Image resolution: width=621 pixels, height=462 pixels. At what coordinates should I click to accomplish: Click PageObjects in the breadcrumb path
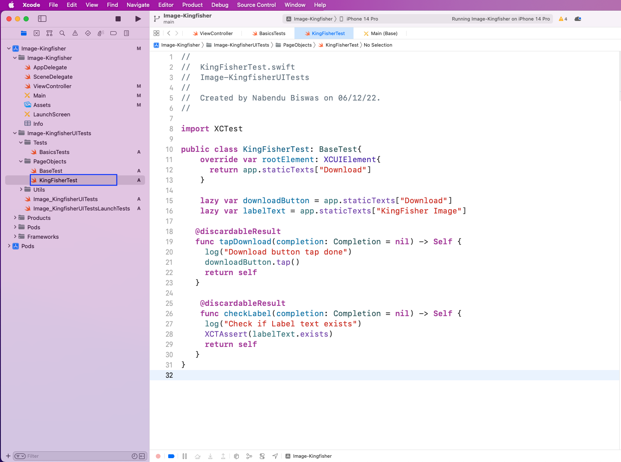tap(294, 45)
